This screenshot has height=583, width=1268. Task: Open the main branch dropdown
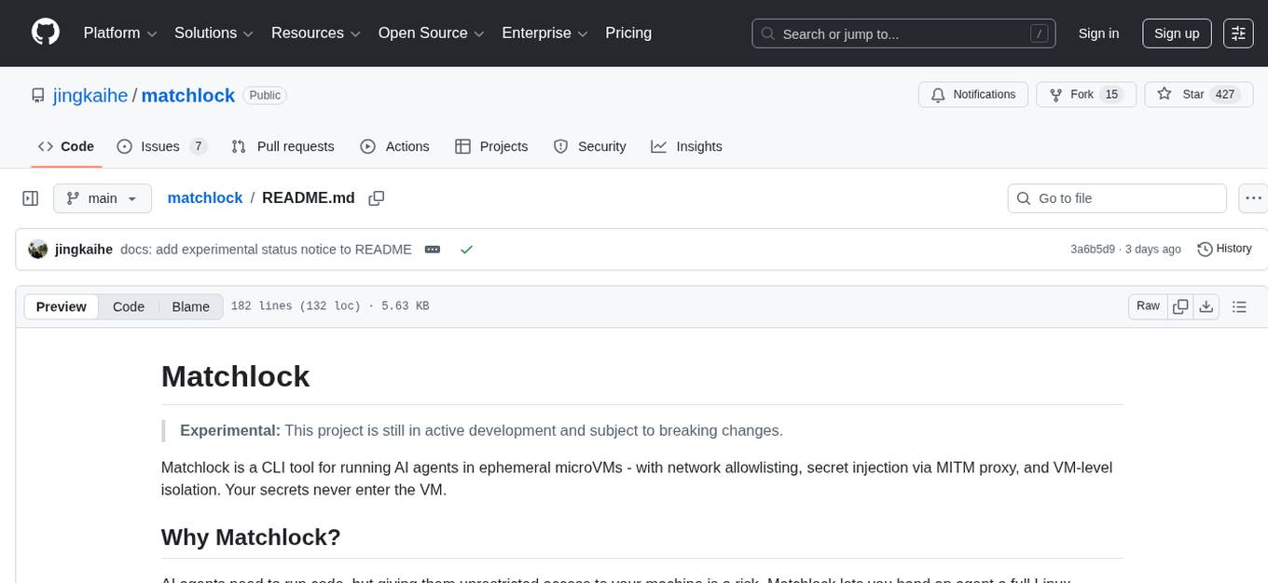(102, 198)
